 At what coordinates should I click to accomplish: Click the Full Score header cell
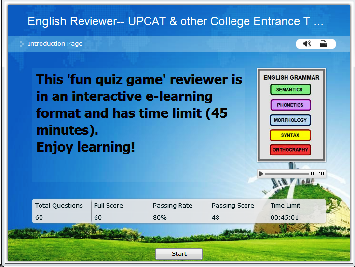point(121,205)
